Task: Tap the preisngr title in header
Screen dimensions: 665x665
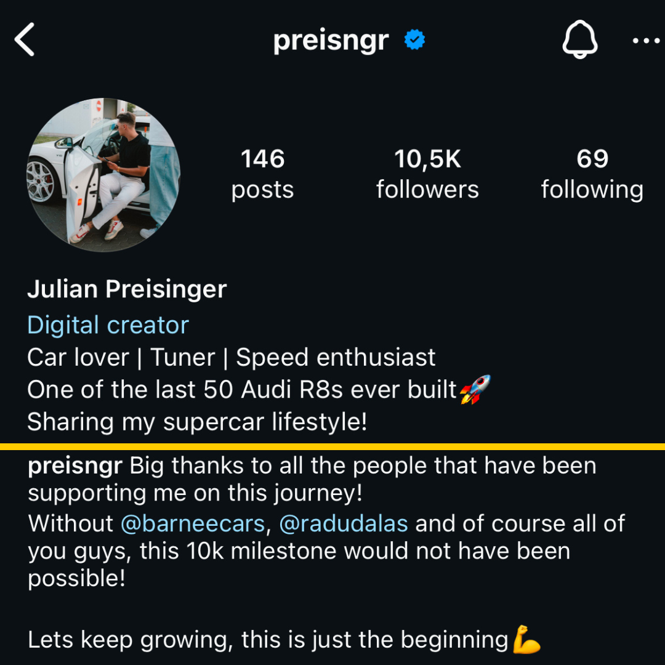Action: point(331,41)
